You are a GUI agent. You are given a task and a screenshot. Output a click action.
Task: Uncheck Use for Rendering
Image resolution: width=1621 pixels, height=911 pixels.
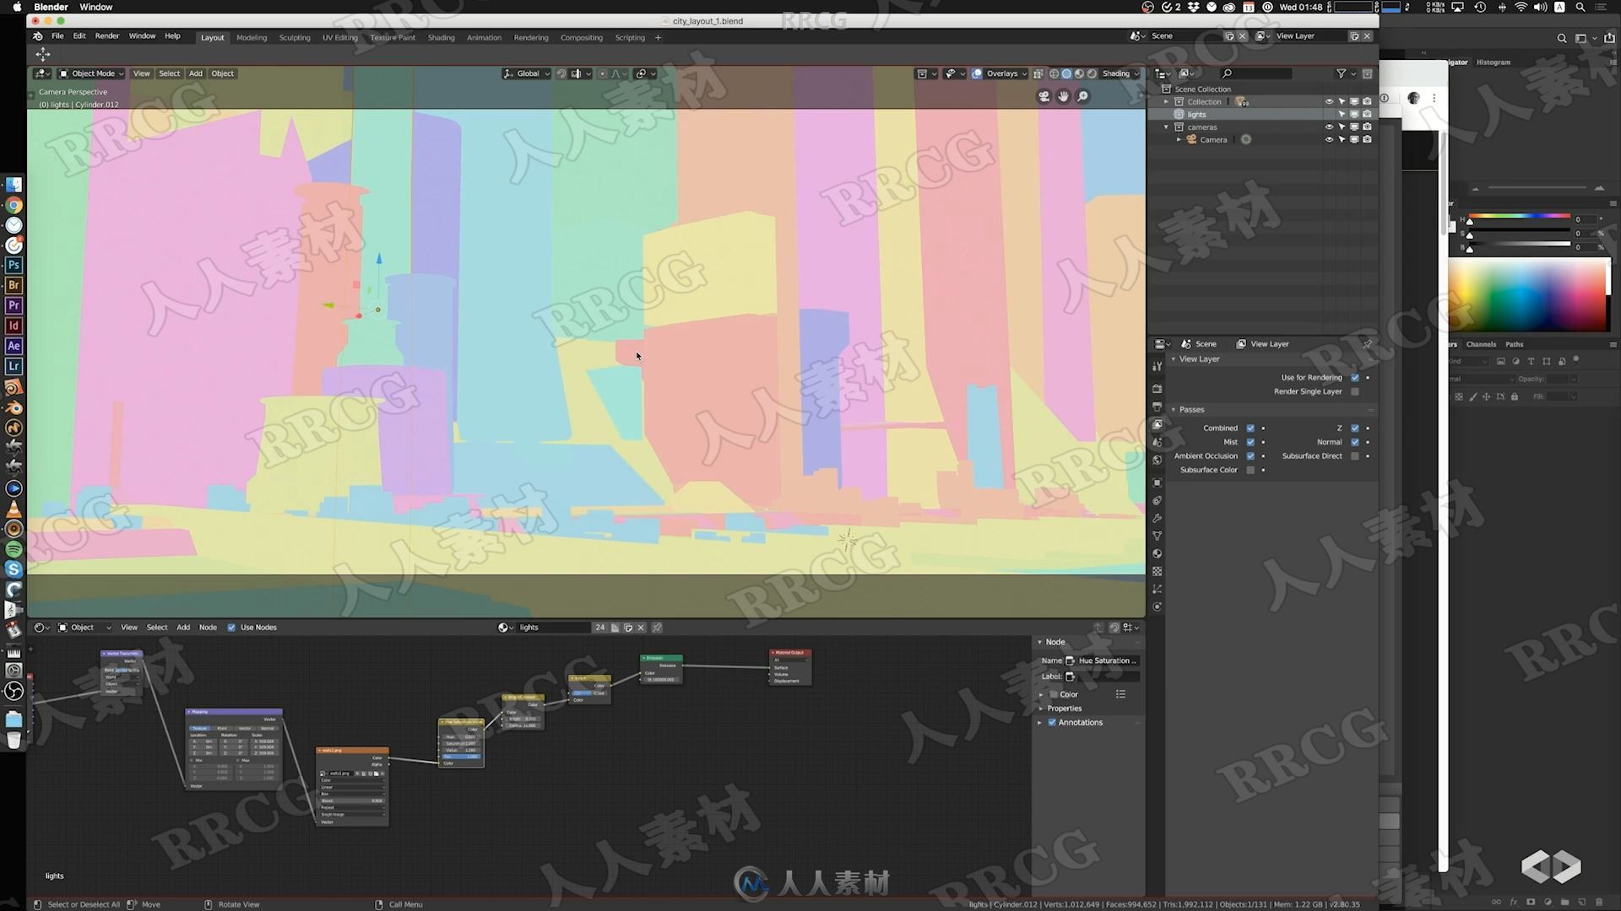click(x=1355, y=378)
